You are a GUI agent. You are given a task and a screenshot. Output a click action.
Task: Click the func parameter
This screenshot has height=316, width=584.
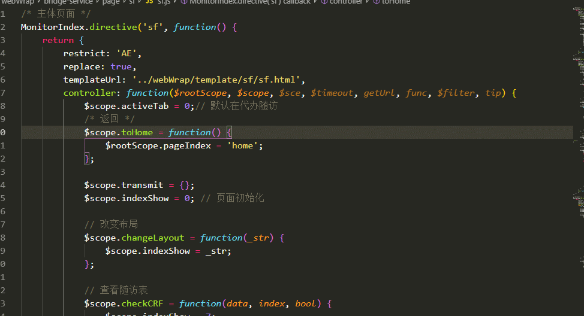click(x=416, y=93)
